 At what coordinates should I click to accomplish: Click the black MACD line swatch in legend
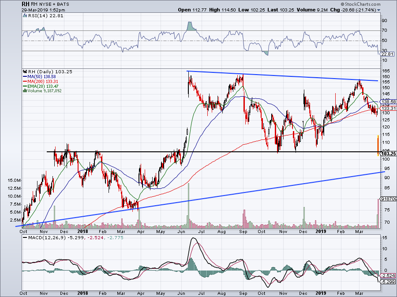pos(25,238)
